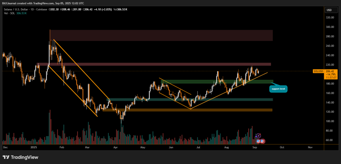Click the rightmost US flag event icon
Viewport: 341px width, 164px height.
coord(262,141)
